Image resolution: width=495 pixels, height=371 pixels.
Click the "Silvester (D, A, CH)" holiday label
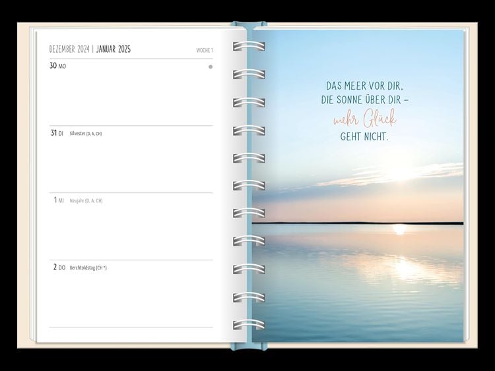click(86, 134)
